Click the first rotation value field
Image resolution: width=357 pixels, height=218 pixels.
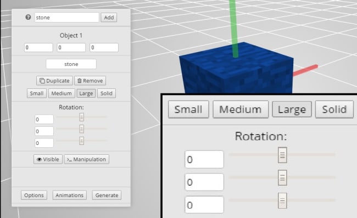[x=44, y=119]
